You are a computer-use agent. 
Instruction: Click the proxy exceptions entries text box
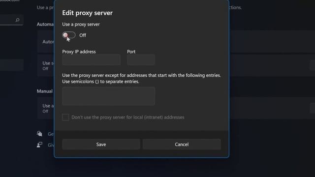click(108, 96)
